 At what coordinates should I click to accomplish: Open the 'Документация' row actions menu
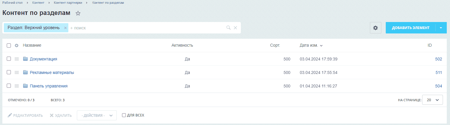17,59
